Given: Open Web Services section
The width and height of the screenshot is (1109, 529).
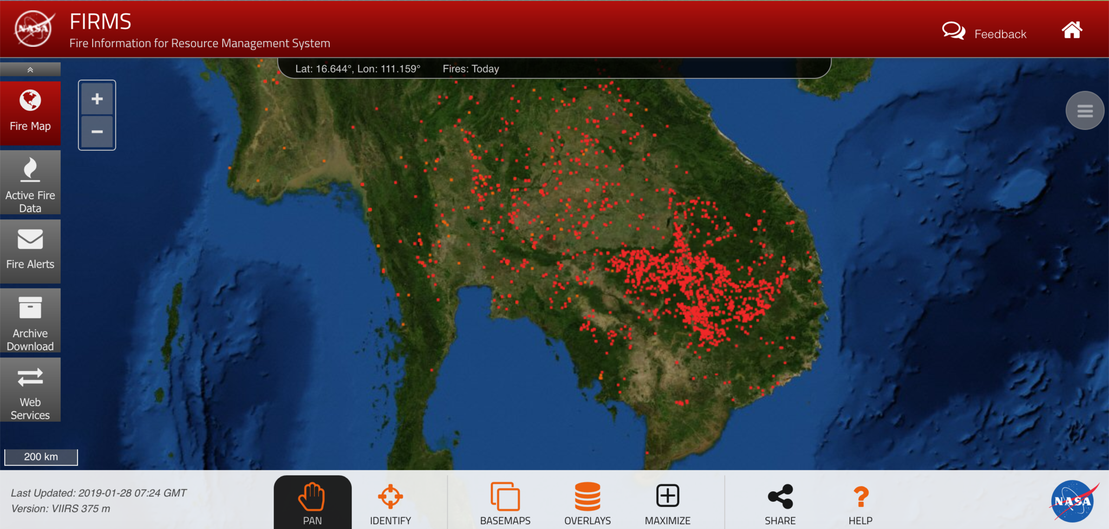Looking at the screenshot, I should [x=30, y=389].
